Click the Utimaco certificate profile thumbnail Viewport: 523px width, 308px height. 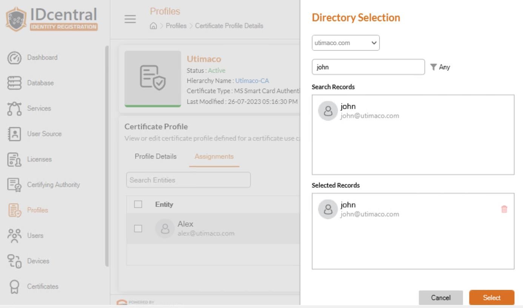click(153, 79)
